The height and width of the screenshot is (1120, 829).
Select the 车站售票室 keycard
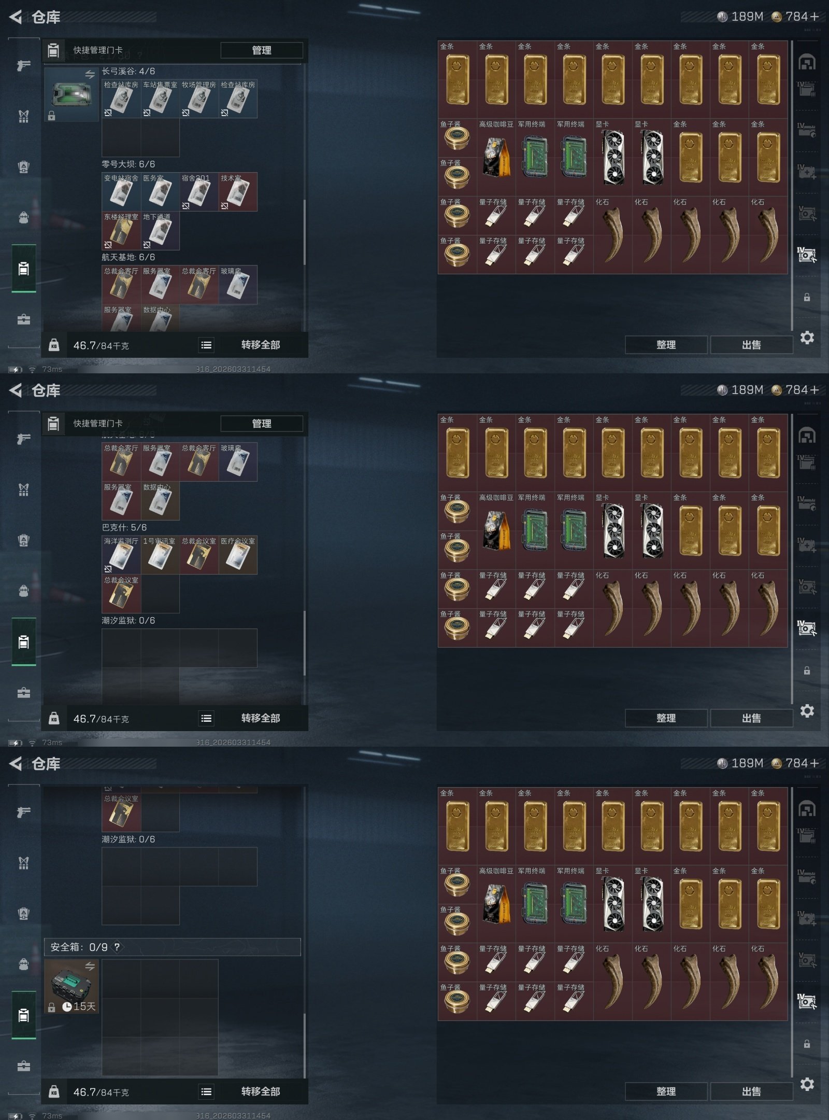160,99
